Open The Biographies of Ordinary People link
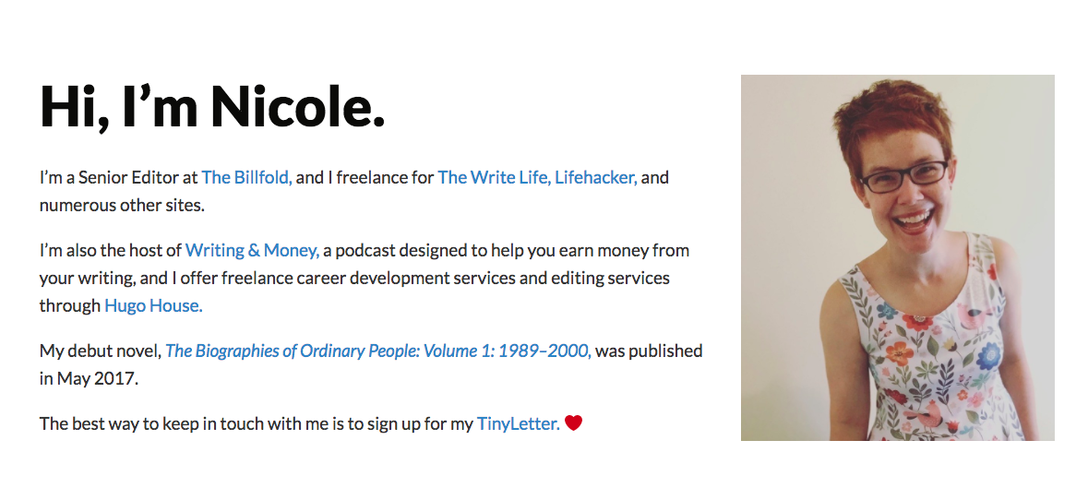The image size is (1076, 488). coord(378,351)
